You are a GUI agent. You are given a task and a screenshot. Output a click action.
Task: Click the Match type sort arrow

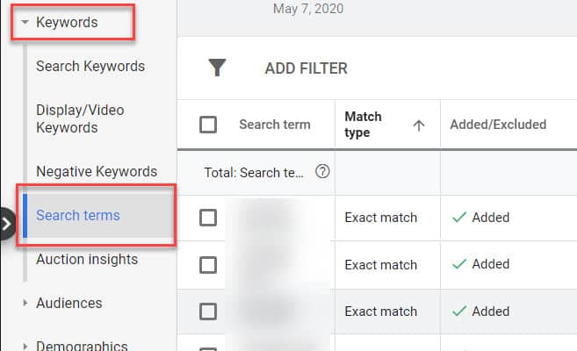[418, 125]
